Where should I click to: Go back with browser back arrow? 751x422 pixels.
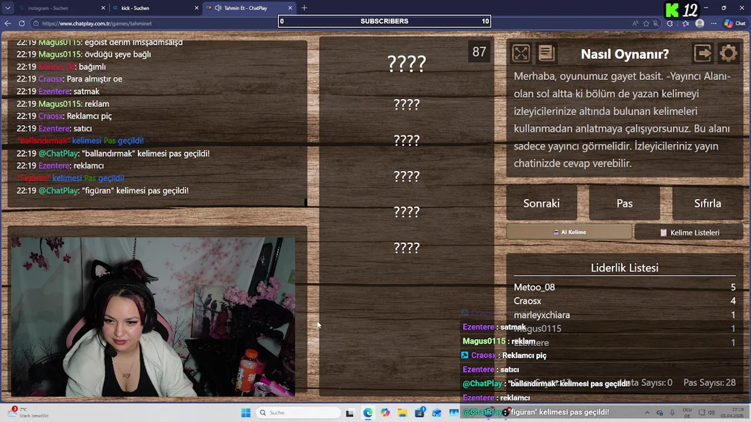(8, 23)
